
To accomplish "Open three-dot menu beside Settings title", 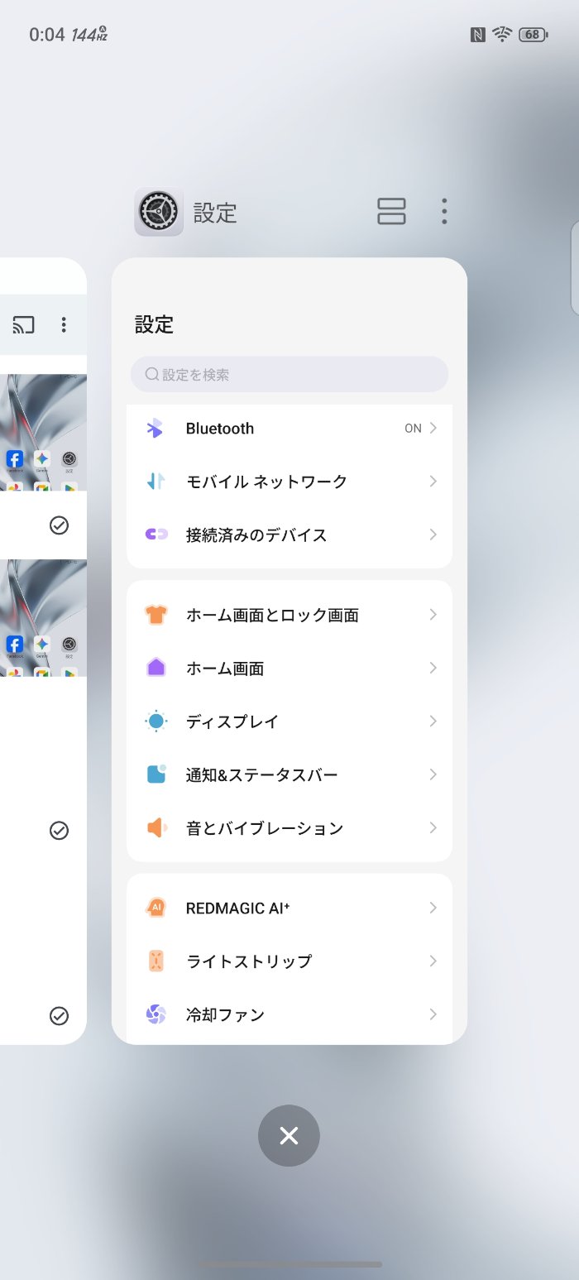I will (444, 212).
